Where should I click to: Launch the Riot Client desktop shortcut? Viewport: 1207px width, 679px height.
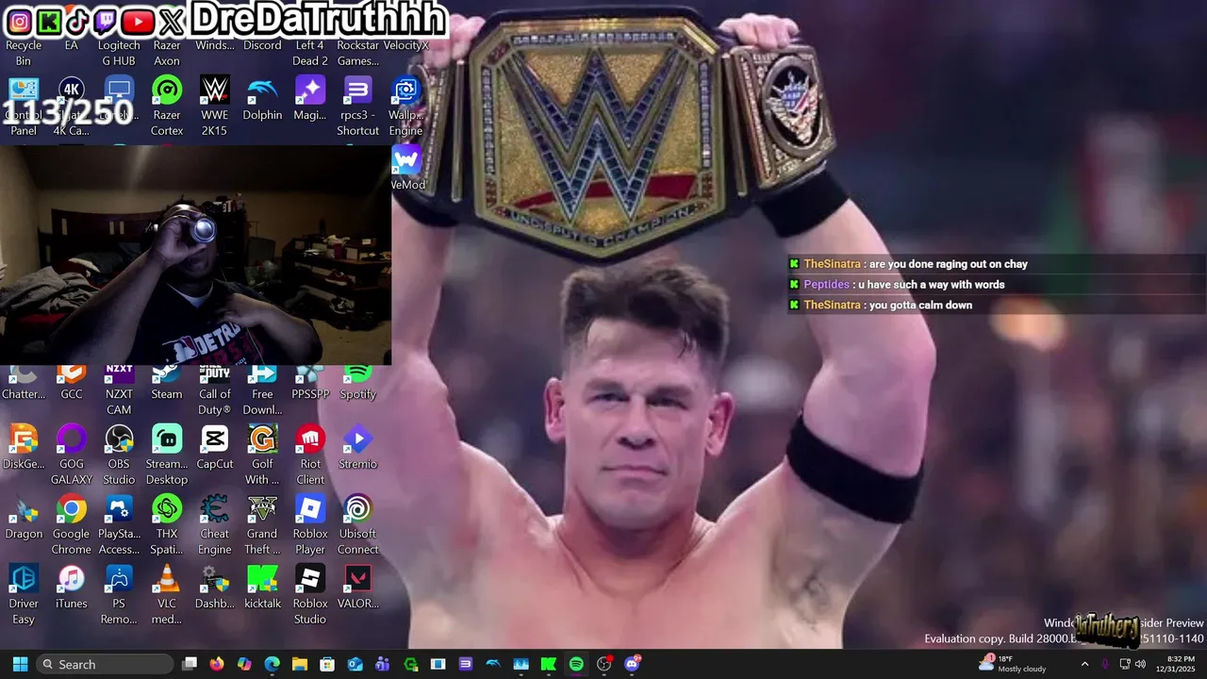click(310, 455)
